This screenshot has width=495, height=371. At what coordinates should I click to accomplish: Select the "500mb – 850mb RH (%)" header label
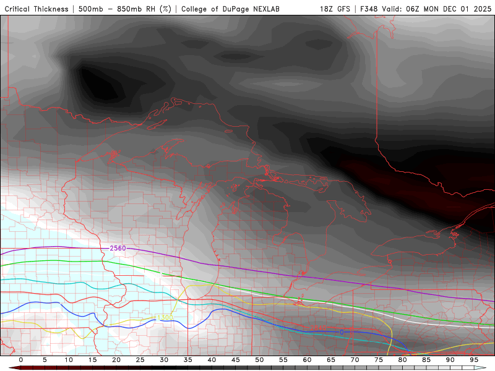tap(125, 9)
